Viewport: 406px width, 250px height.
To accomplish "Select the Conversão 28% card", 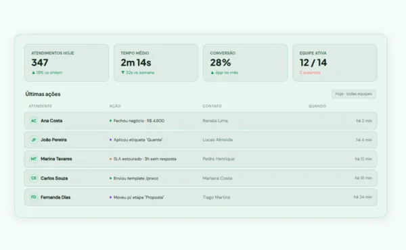I will [245, 63].
